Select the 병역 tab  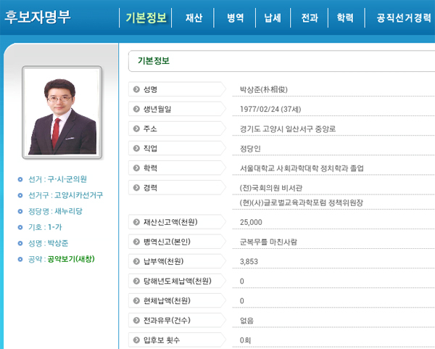click(x=235, y=18)
